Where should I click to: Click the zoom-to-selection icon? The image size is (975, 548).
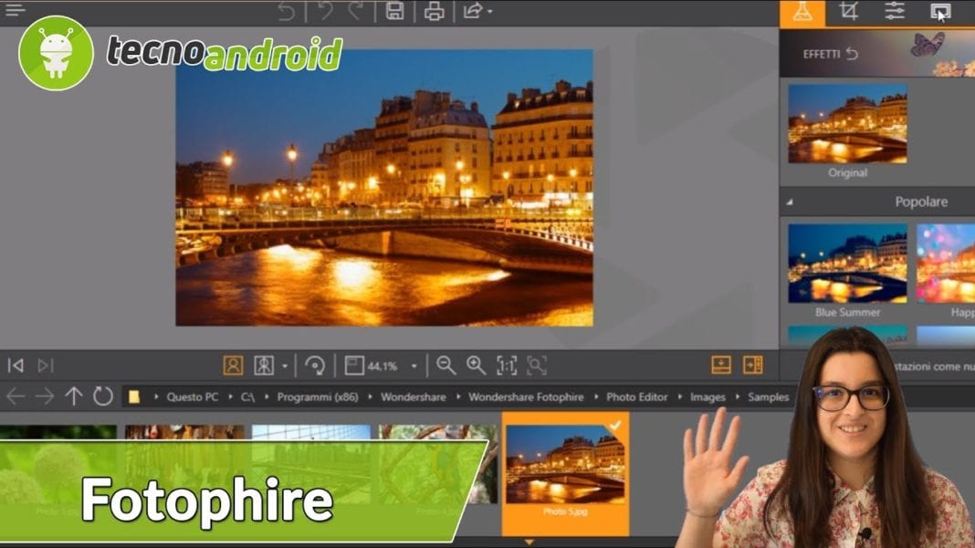[537, 366]
